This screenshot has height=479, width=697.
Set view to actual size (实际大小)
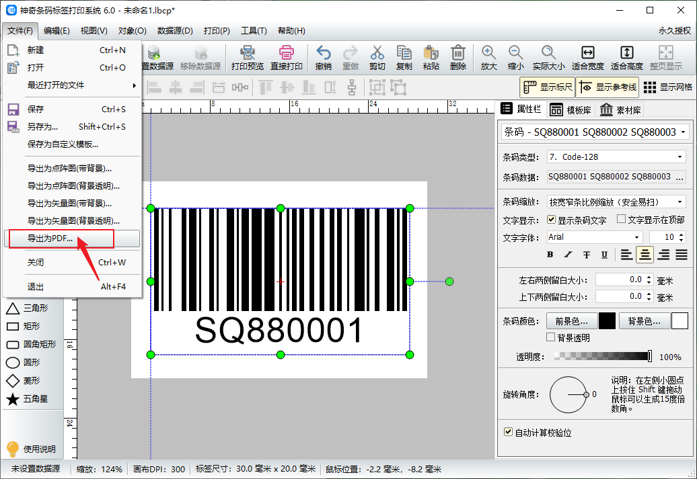click(x=548, y=58)
